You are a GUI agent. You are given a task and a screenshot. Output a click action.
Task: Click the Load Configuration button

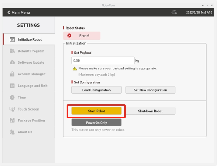97,90
